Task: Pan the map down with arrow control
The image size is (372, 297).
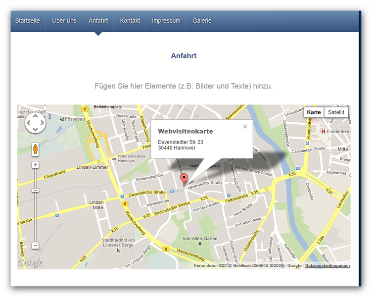Action: coord(35,130)
